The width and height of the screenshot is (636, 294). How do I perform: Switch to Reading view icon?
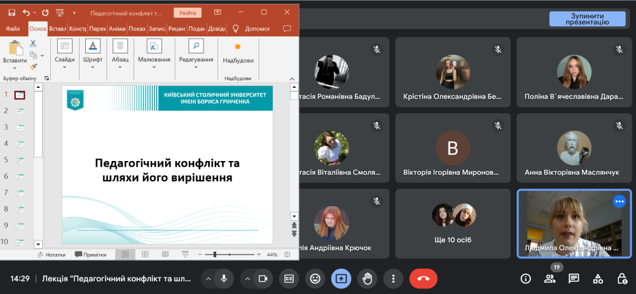tap(165, 255)
